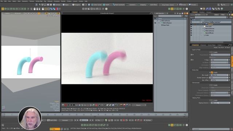Click the 3D axis gizmo in viewport corner
233x131 pixels.
(x=3, y=108)
